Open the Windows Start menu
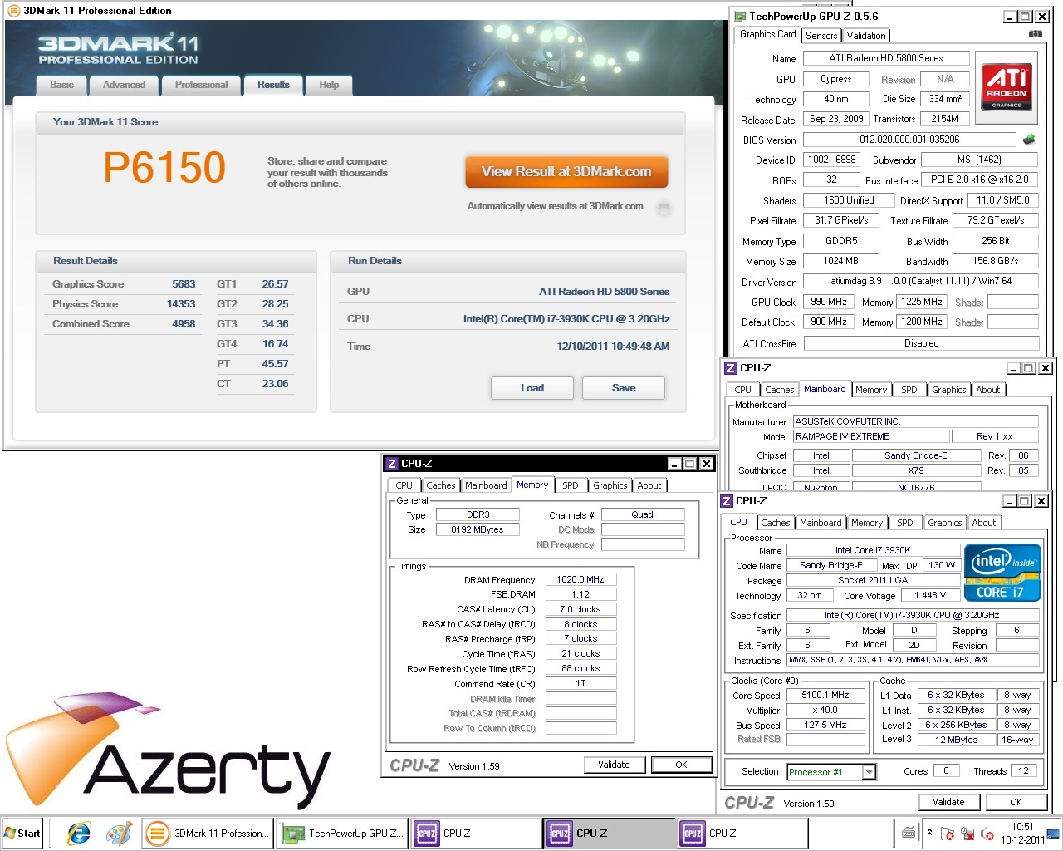The image size is (1063, 851). coord(22,833)
